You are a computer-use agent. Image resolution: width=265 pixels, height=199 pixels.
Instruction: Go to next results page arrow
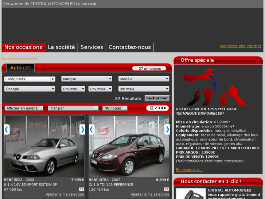pos(165,108)
